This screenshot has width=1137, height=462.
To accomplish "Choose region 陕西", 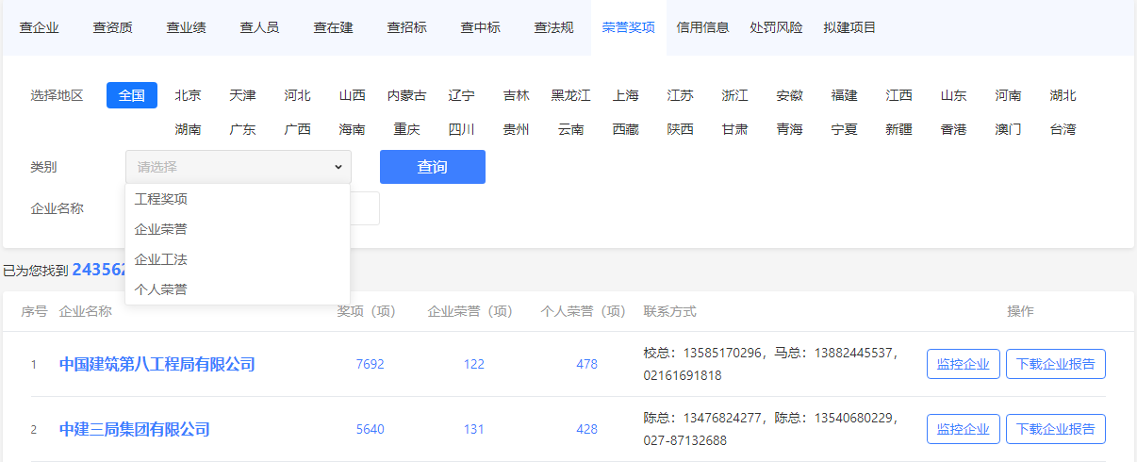I will (681, 129).
